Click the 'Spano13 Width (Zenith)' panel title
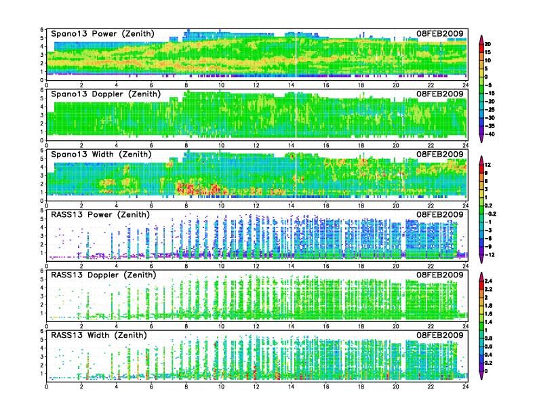 101,154
